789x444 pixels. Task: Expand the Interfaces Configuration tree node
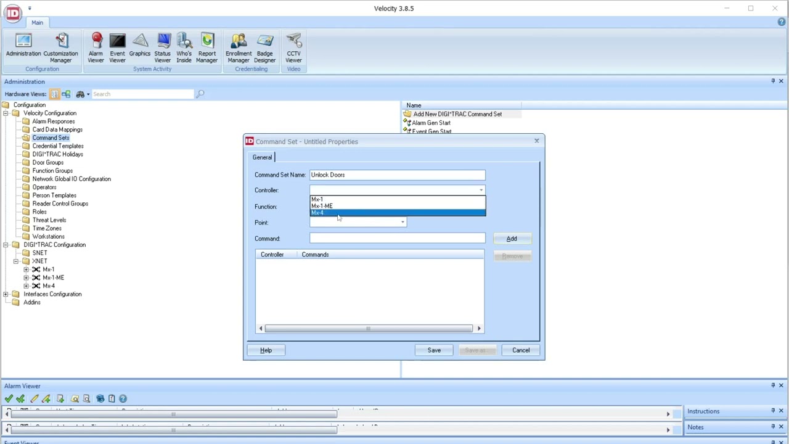click(6, 294)
